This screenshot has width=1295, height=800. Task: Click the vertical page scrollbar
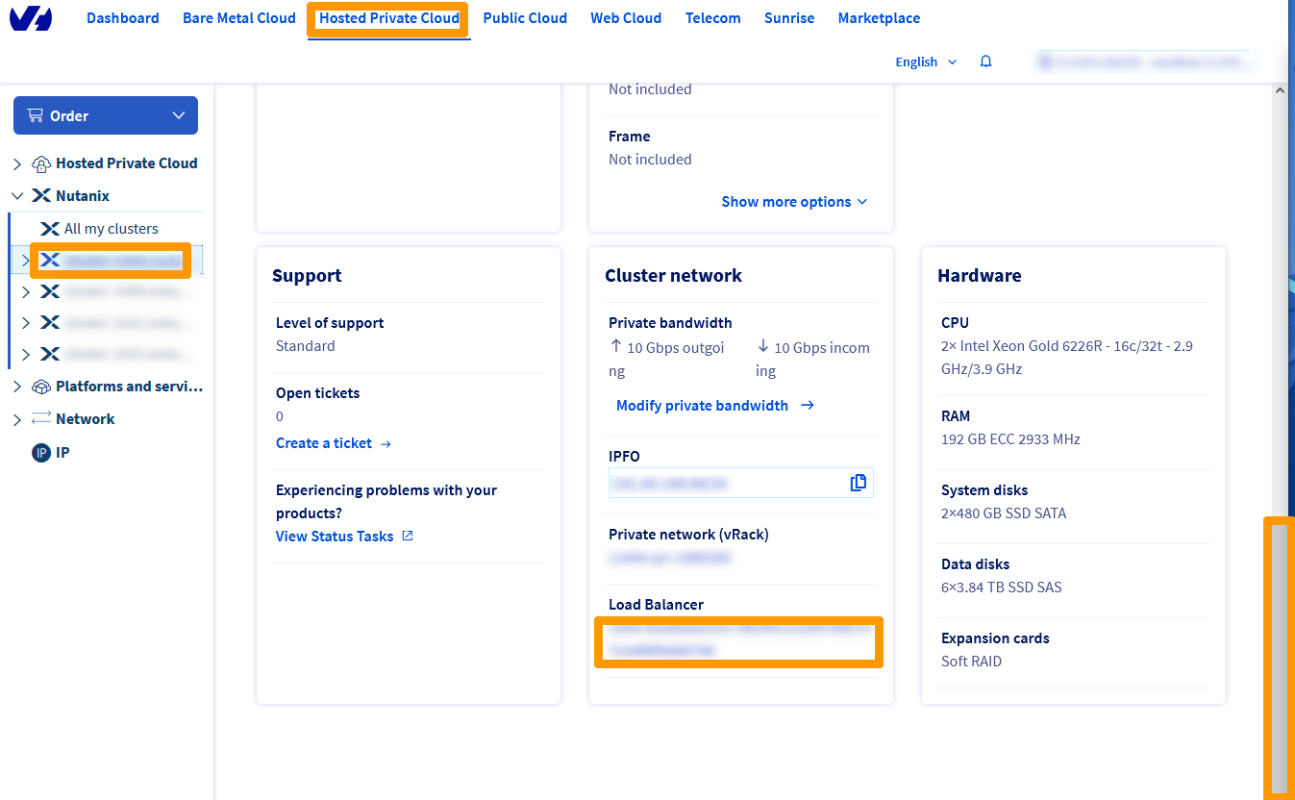click(x=1280, y=657)
